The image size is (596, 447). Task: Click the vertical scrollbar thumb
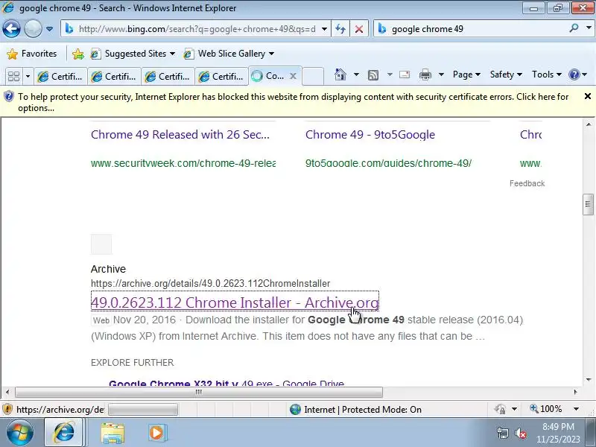[x=588, y=204]
